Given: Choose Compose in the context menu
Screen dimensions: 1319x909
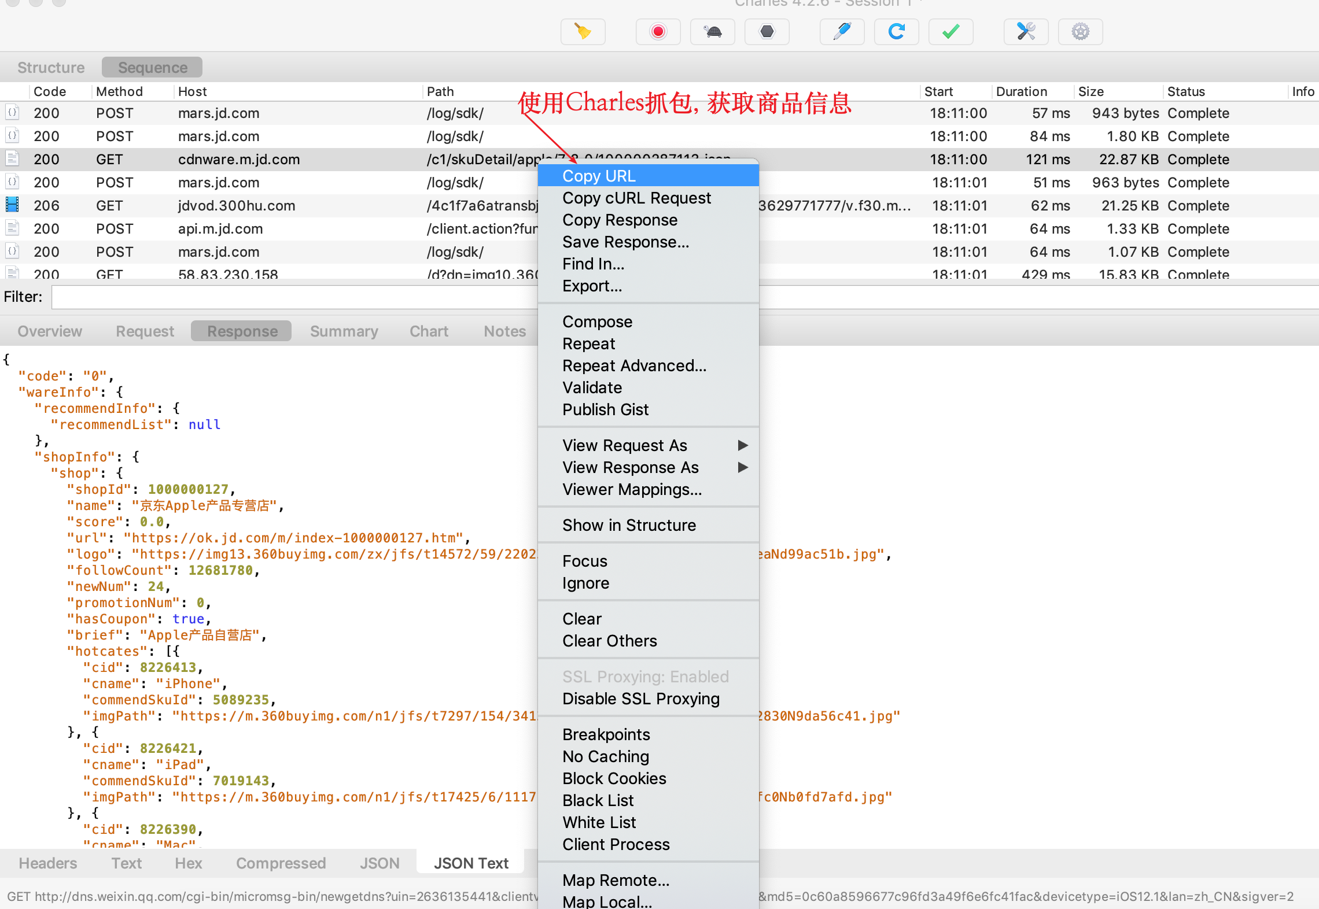Looking at the screenshot, I should (x=648, y=322).
